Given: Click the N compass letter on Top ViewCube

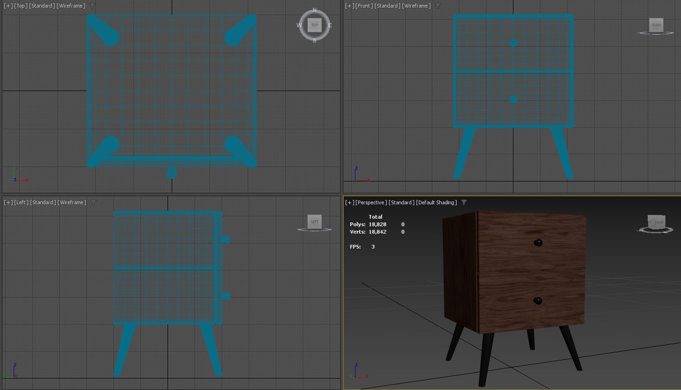Looking at the screenshot, I should point(314,10).
